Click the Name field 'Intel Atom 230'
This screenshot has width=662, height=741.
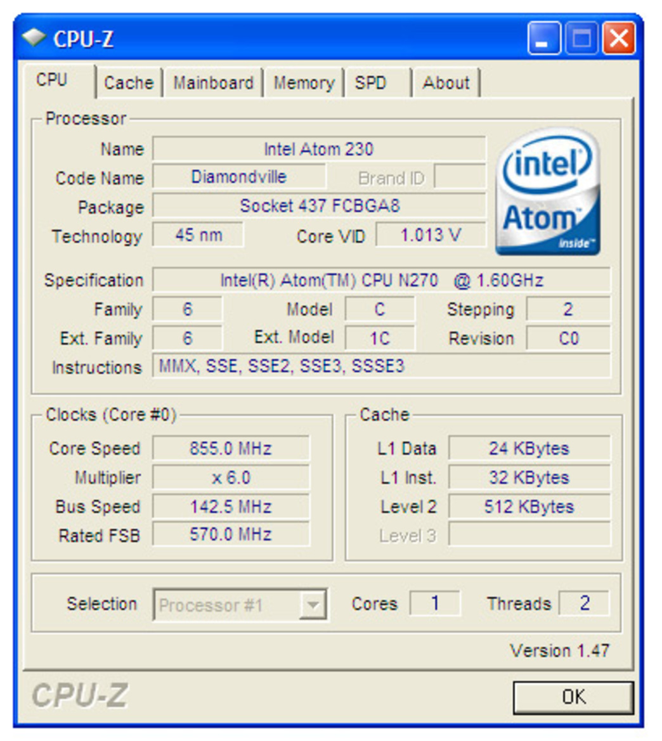click(319, 149)
